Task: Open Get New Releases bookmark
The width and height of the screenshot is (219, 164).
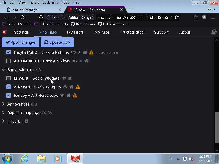Action: pyautogui.click(x=113, y=24)
